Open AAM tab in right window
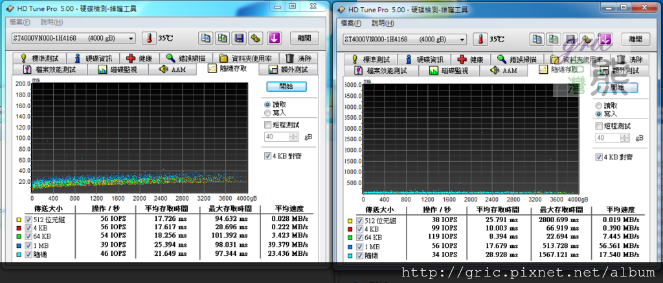The width and height of the screenshot is (663, 283). coord(504,71)
